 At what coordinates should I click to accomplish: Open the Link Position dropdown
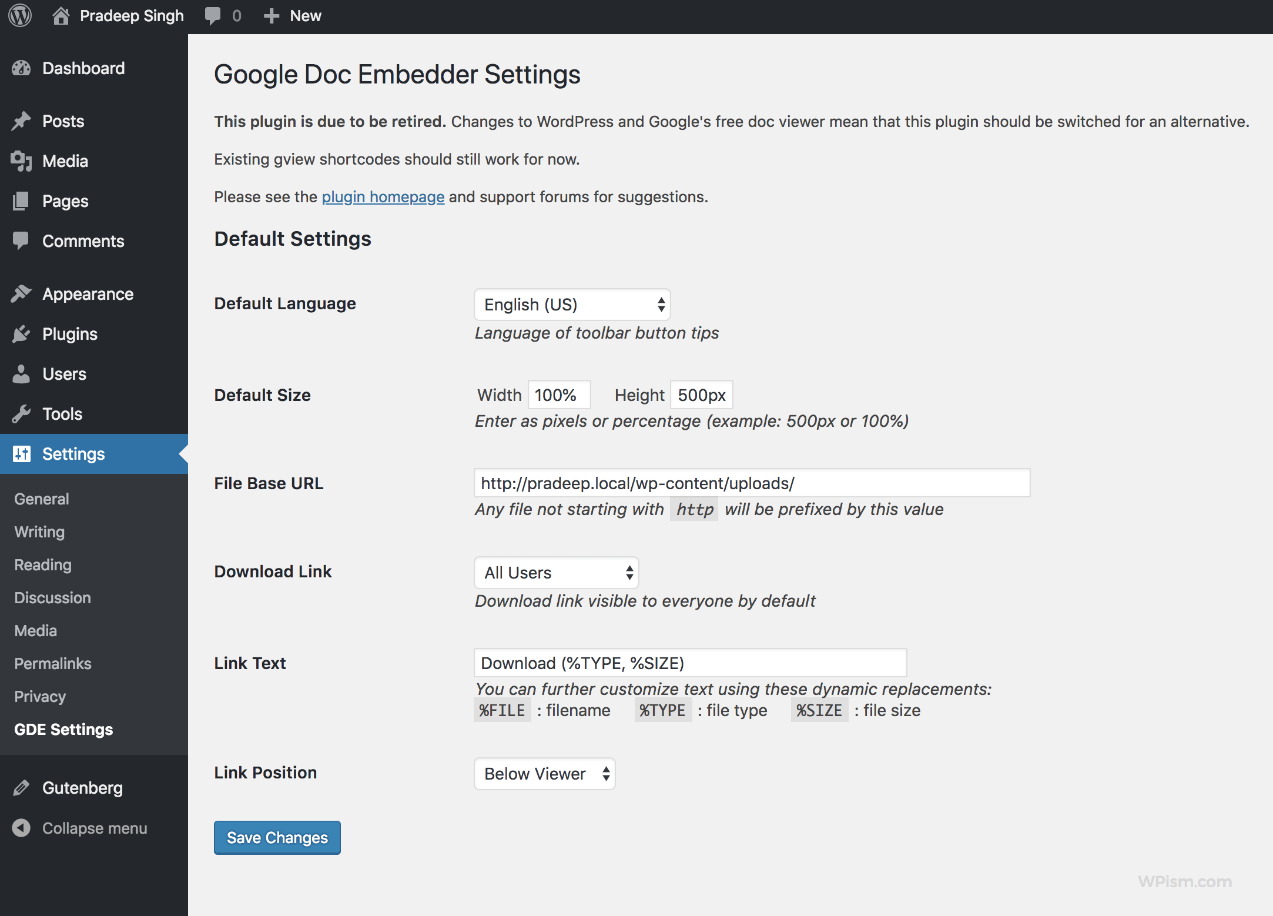[x=544, y=774]
